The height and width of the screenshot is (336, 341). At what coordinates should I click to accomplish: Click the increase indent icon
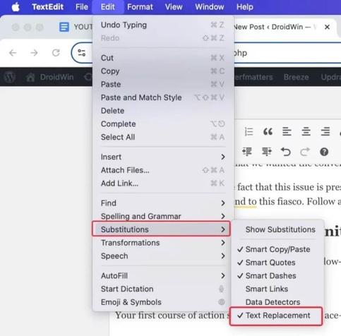[x=267, y=152]
